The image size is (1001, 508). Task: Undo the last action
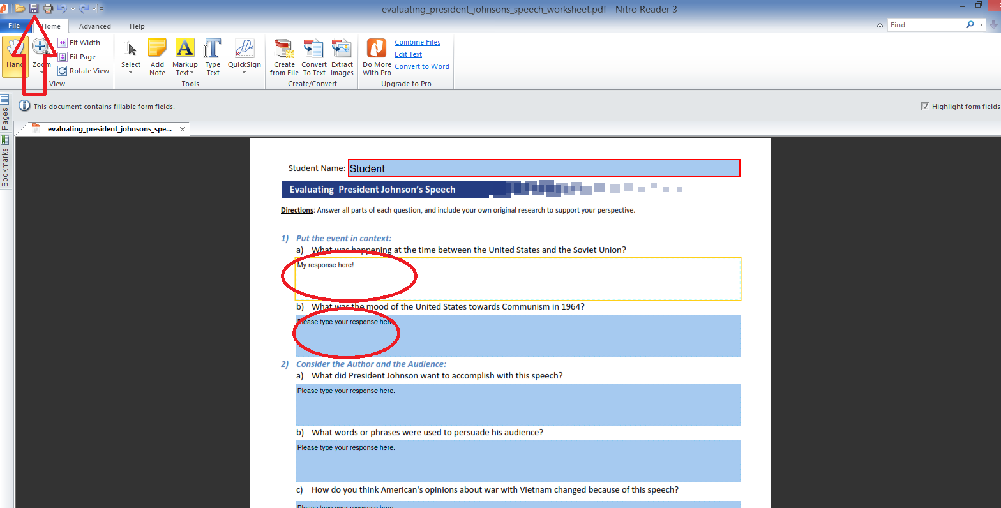(62, 9)
